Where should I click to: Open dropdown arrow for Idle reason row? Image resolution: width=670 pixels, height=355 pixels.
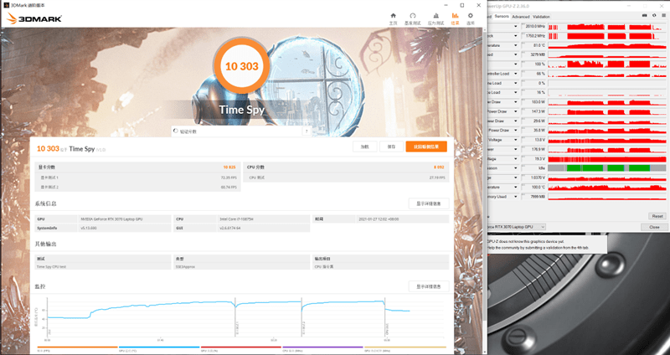pyautogui.click(x=516, y=168)
